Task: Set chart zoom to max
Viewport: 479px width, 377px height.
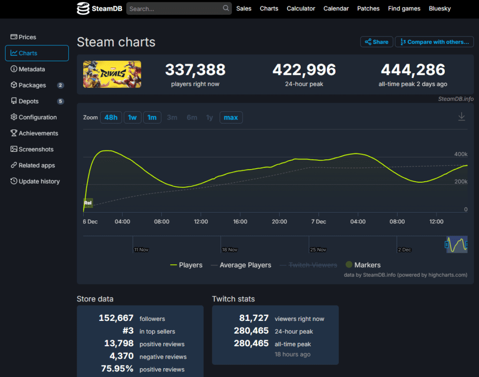Action: 231,117
